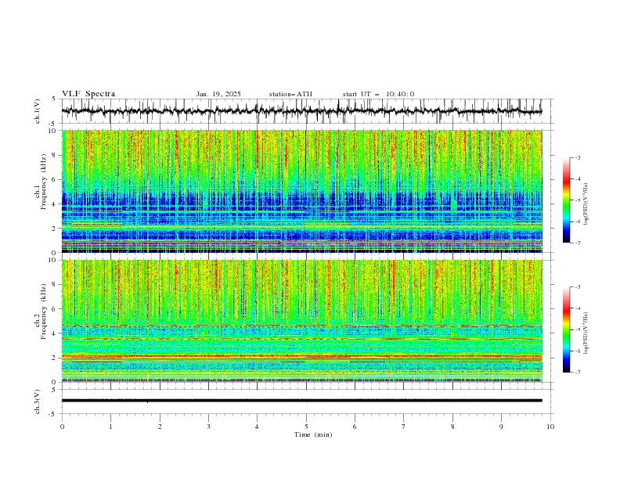The image size is (620, 479).
Task: Click time axis tick label "7"
Action: pyautogui.click(x=404, y=427)
